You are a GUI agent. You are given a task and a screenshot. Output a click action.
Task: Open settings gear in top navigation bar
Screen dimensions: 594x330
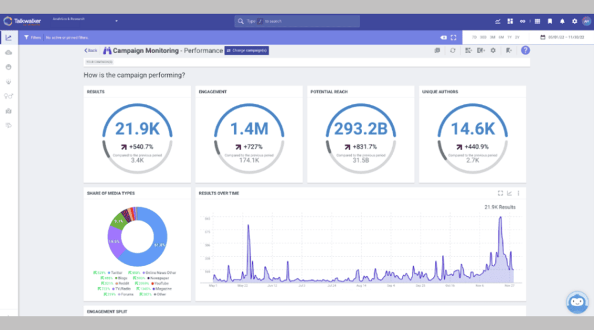pos(574,21)
